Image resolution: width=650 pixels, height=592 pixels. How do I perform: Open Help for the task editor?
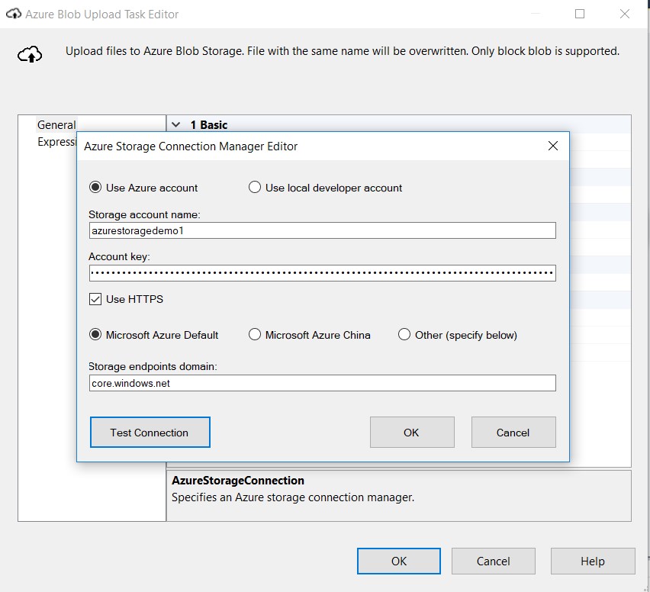pos(592,561)
